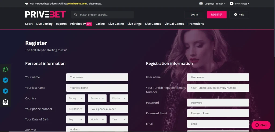This screenshot has height=132, width=275.
Task: Open the Telephone code dropdown
Action: click(x=75, y=109)
